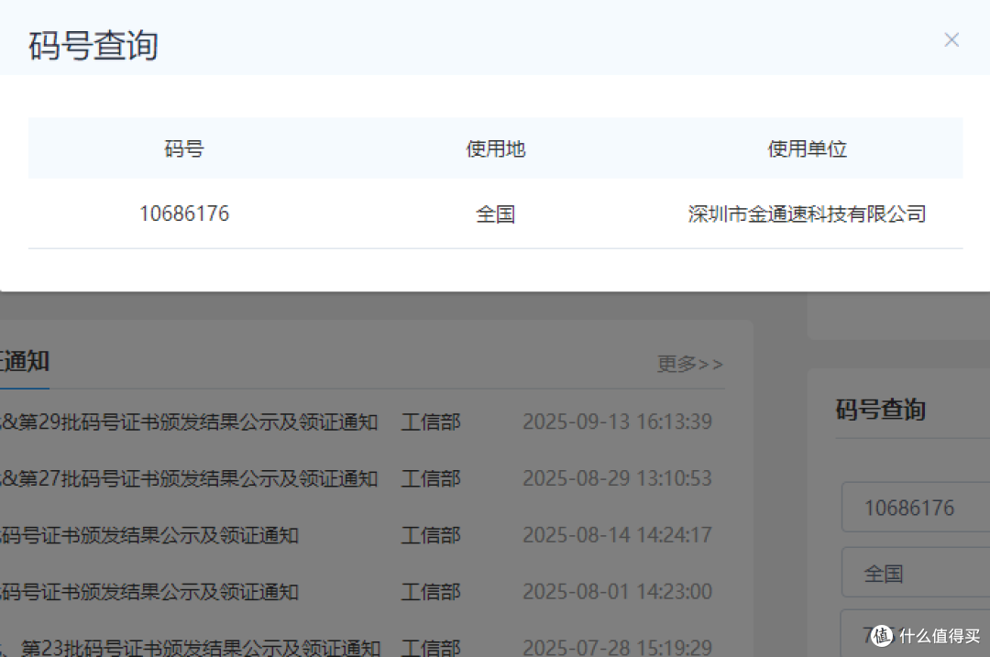Select the 全国 cell in the result table
The width and height of the screenshot is (990, 657).
point(496,214)
